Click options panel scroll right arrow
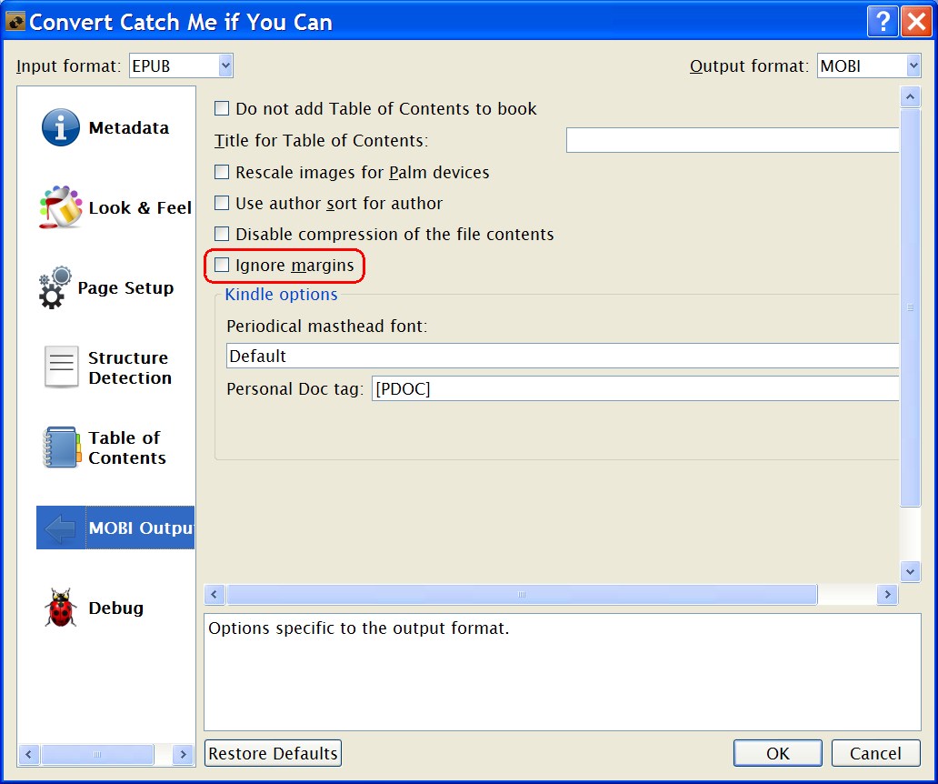This screenshot has height=784, width=938. pyautogui.click(x=887, y=594)
